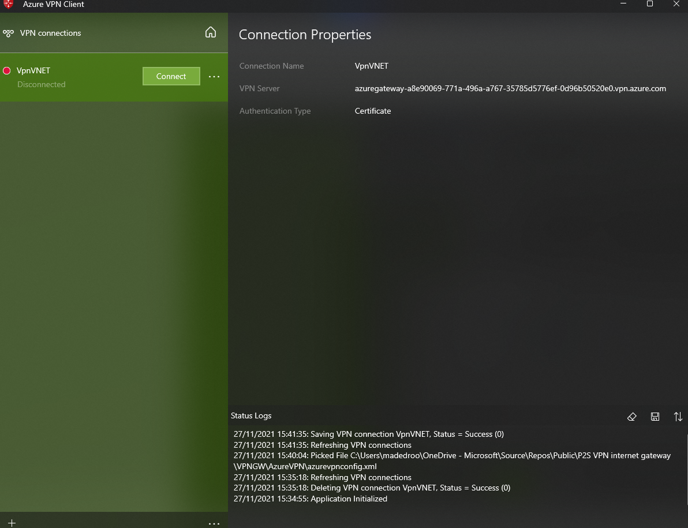Connect the VpnVNET VPN
The image size is (688, 528).
pyautogui.click(x=171, y=76)
